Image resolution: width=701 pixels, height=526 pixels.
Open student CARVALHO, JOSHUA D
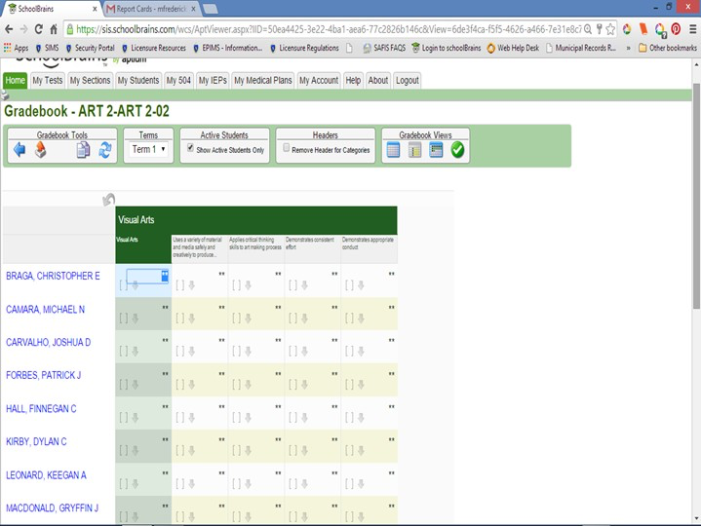pos(48,343)
